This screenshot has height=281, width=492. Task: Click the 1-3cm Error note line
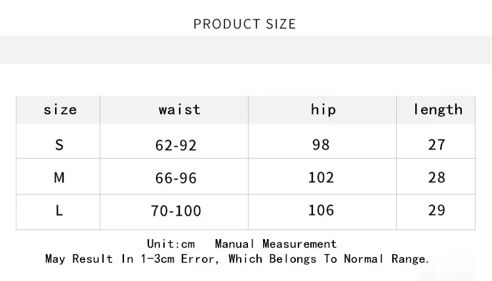click(237, 259)
